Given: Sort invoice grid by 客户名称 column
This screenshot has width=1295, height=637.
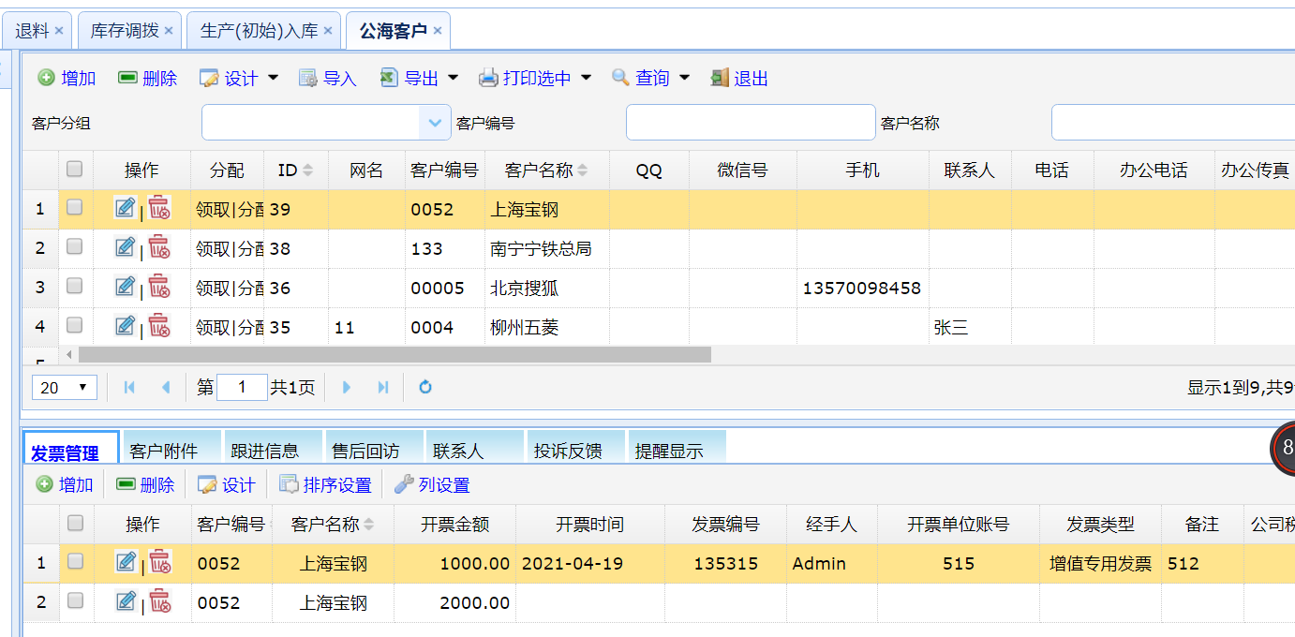Looking at the screenshot, I should point(333,525).
